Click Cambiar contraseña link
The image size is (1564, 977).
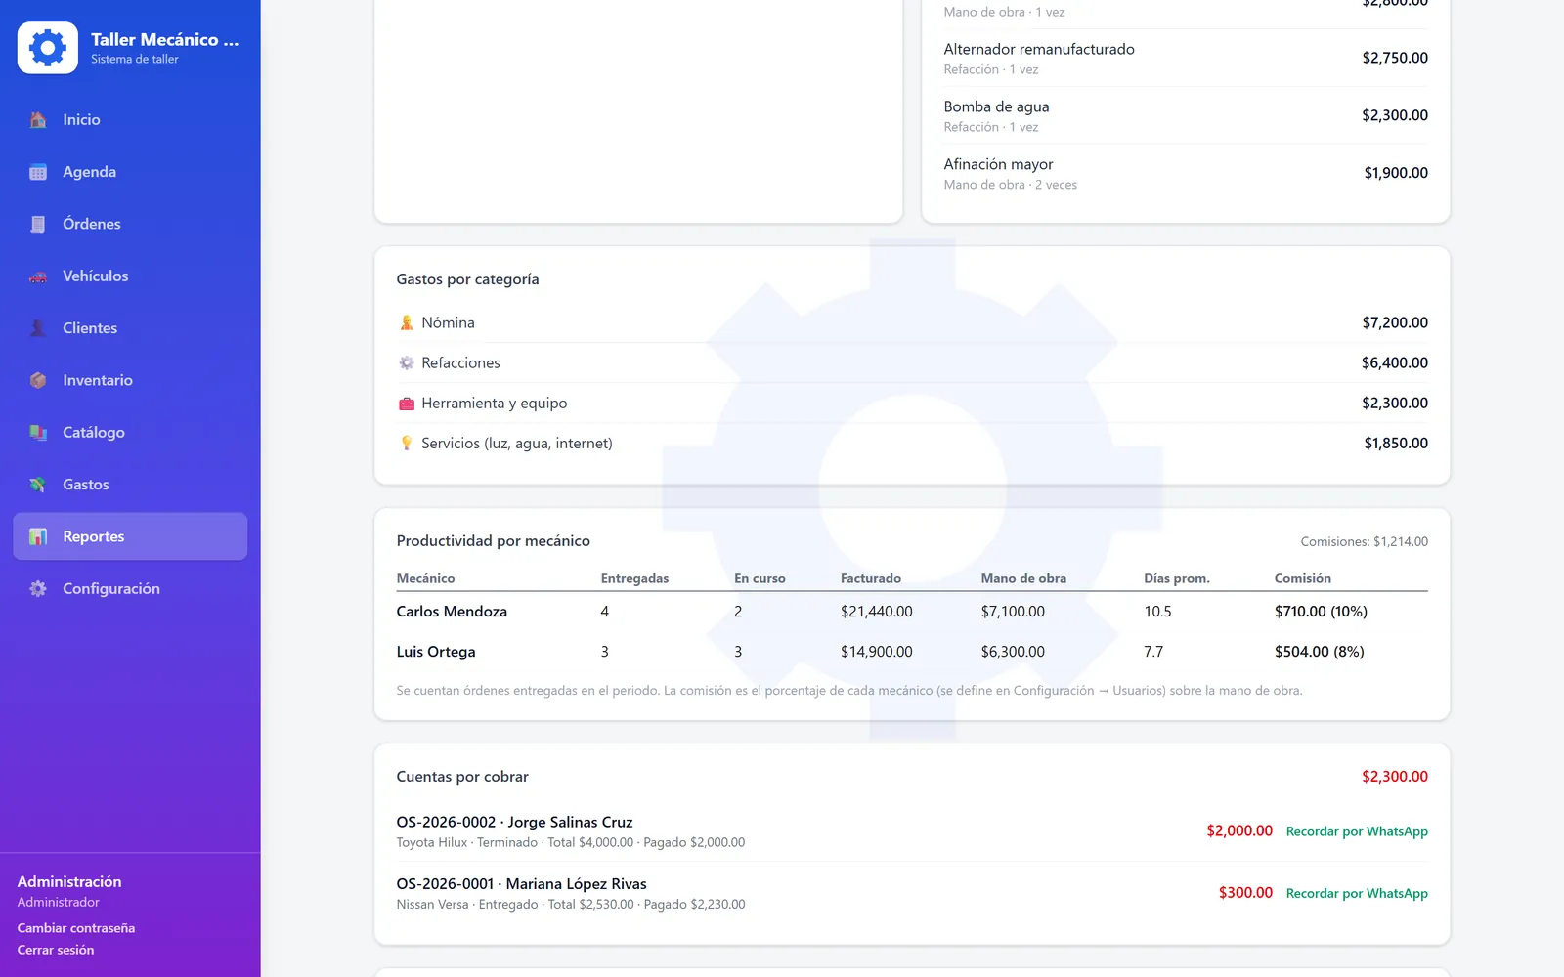click(76, 928)
